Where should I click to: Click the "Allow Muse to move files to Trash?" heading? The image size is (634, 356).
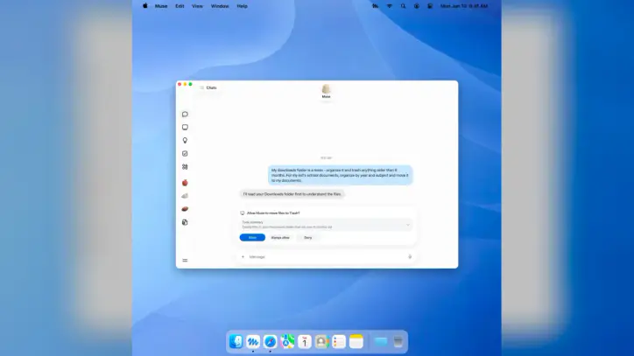click(273, 213)
